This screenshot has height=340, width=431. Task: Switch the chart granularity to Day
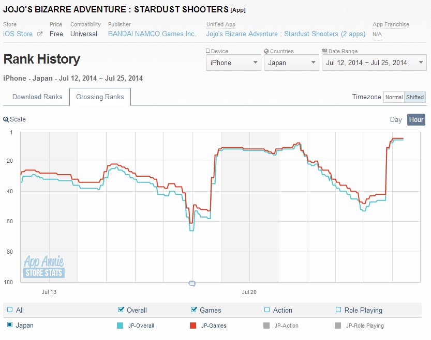[396, 120]
